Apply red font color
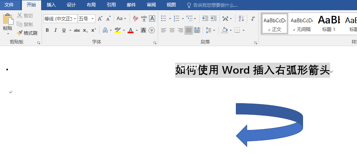This screenshot has height=153, width=357. tap(131, 30)
